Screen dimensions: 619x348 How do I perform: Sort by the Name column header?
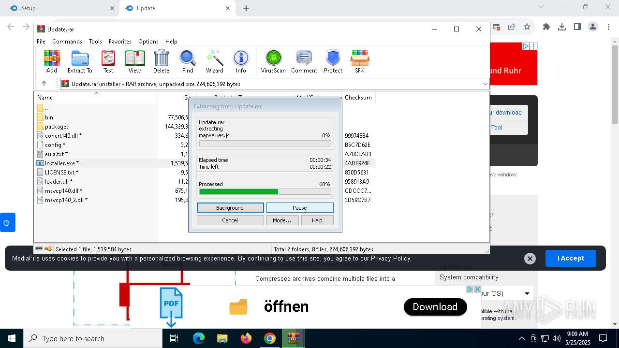[x=97, y=97]
